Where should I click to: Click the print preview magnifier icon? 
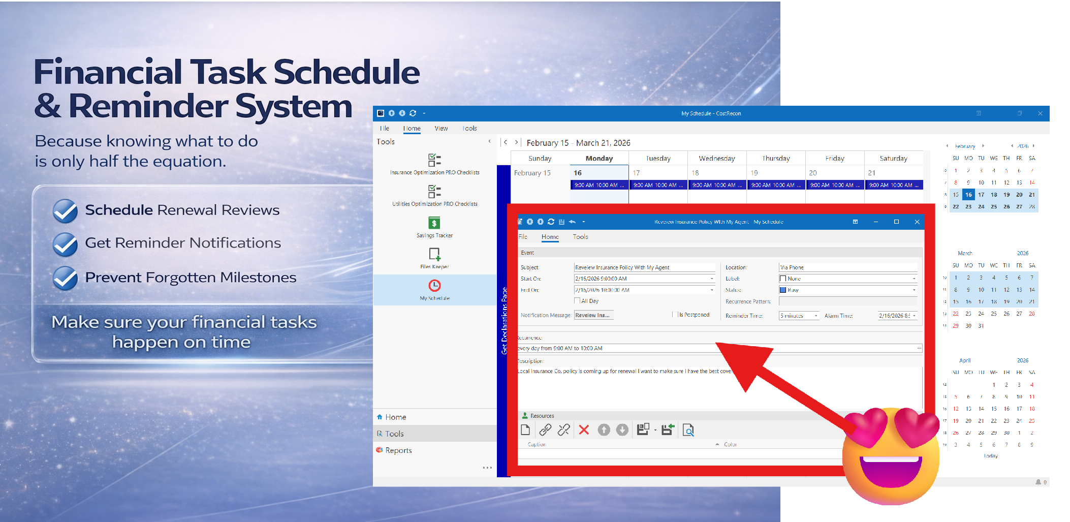point(688,430)
